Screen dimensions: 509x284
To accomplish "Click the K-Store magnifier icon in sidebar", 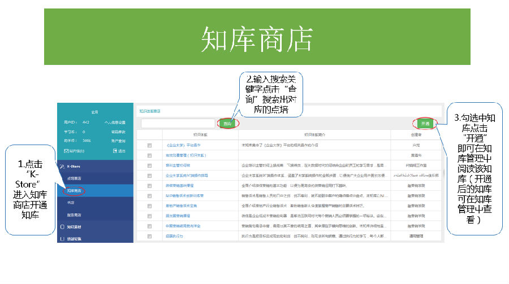I will coord(62,167).
